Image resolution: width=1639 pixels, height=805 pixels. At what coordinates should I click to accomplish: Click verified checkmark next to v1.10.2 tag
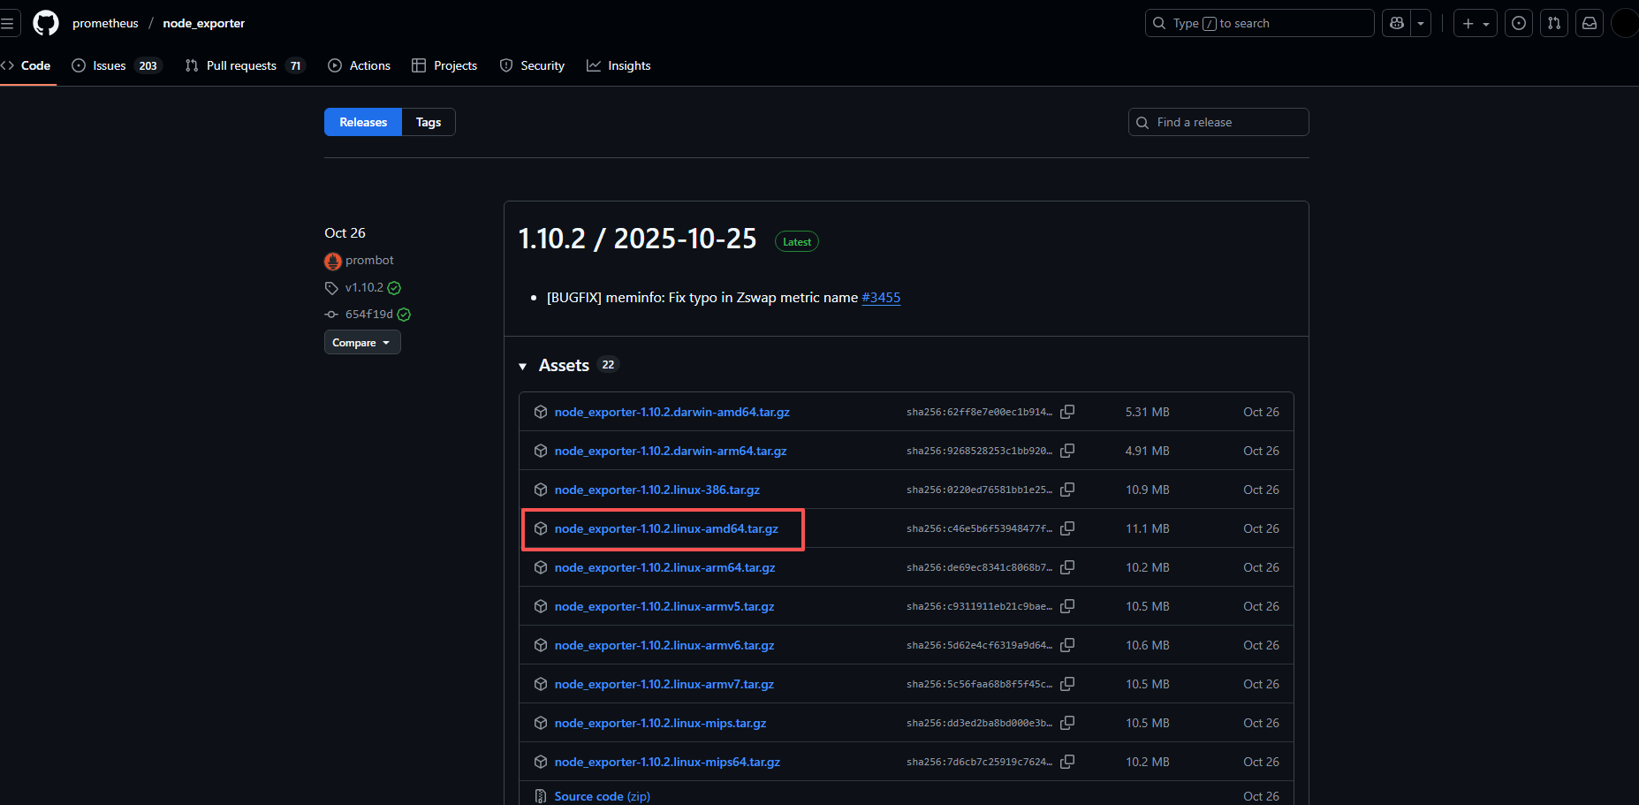tap(395, 288)
